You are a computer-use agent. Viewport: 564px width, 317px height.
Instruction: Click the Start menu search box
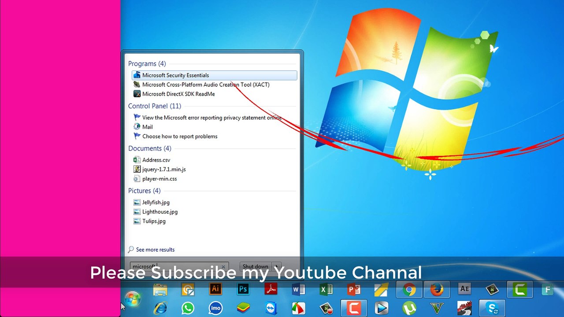click(179, 266)
